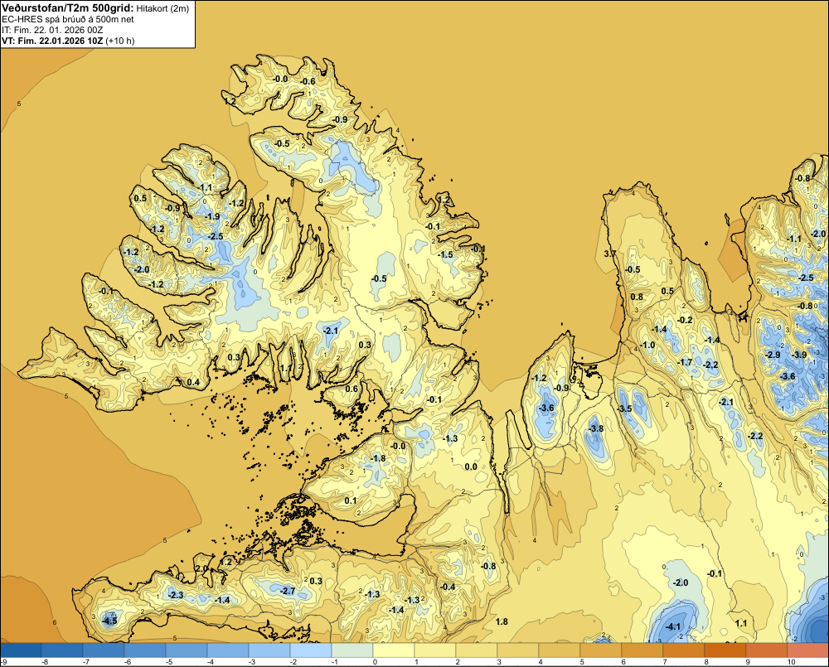Screen dimensions: 829x667
Task: Pick the legend swatch between 4 and 5
Action: [x=560, y=650]
